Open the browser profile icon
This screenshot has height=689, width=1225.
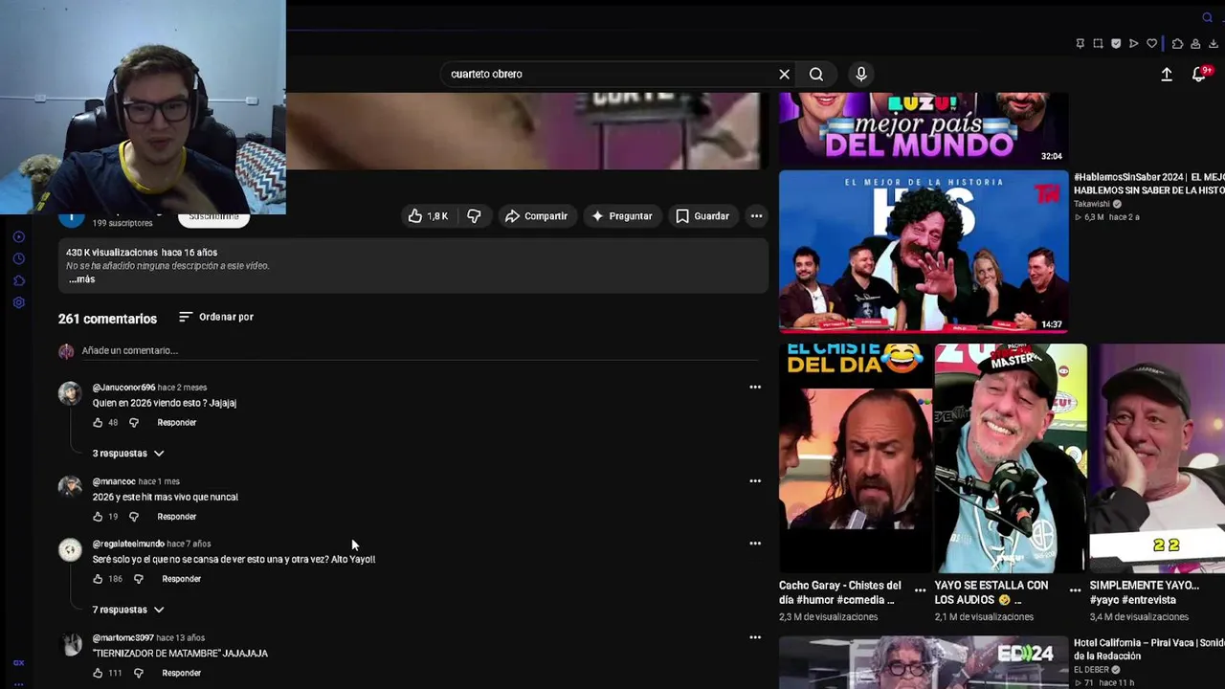point(1195,43)
